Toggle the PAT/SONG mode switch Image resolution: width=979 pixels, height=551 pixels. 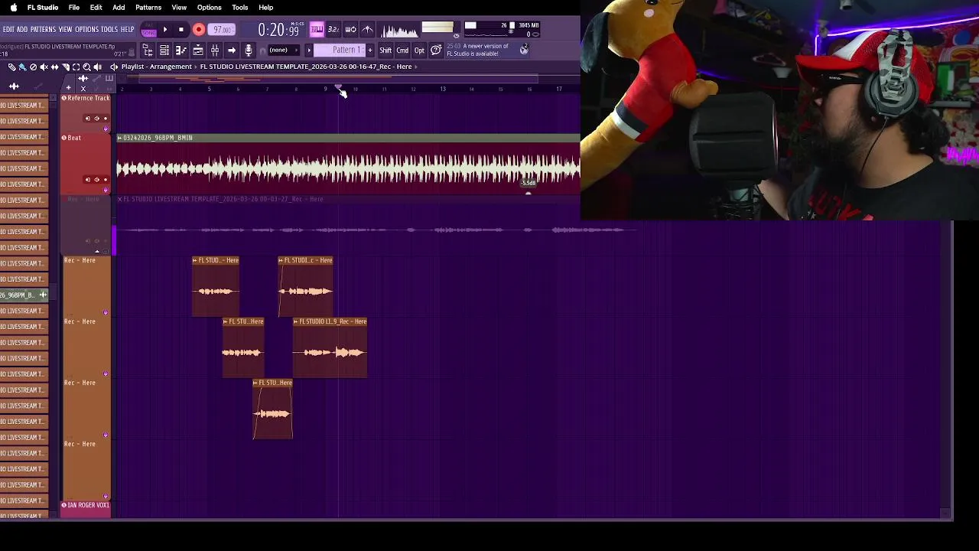(149, 29)
